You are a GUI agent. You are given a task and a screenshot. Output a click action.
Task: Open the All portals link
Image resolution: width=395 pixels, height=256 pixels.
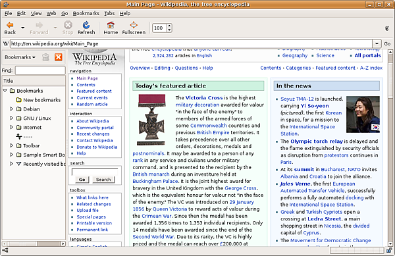tap(368, 55)
